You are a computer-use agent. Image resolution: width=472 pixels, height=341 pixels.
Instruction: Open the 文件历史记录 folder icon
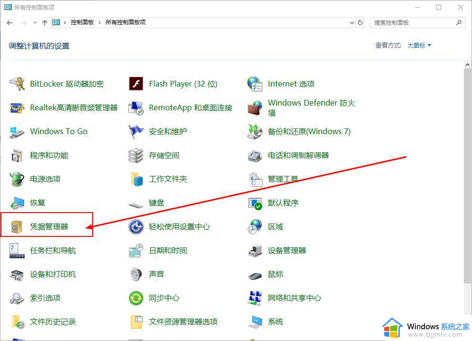coord(18,322)
